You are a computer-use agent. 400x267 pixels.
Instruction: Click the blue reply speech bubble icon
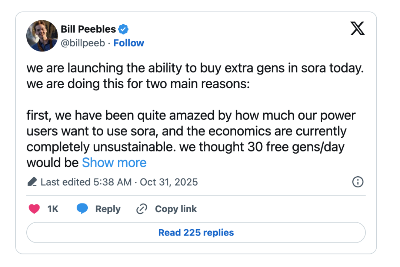click(x=82, y=209)
